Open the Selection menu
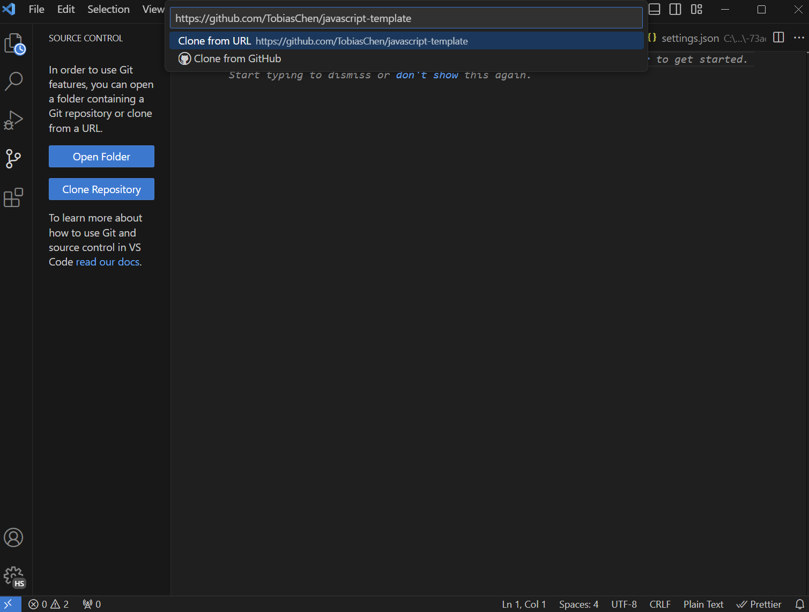 (x=108, y=9)
